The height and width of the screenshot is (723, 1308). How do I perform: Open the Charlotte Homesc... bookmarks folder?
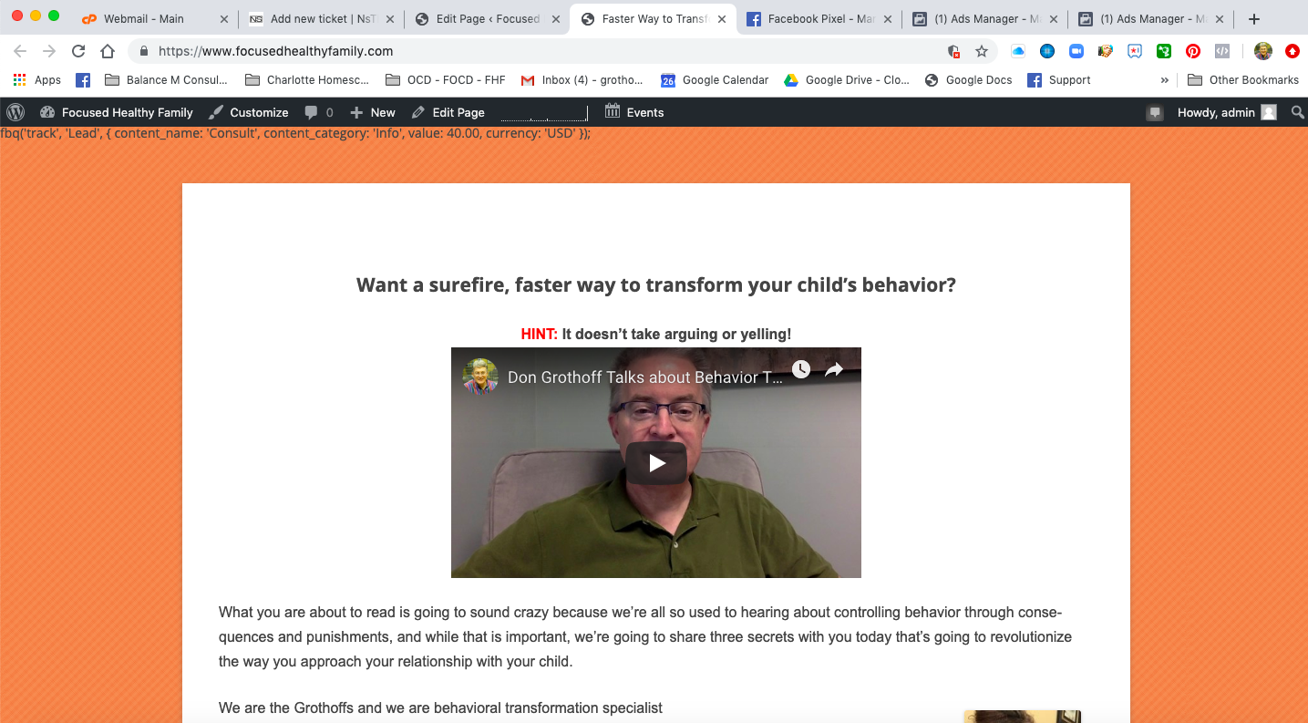[306, 80]
